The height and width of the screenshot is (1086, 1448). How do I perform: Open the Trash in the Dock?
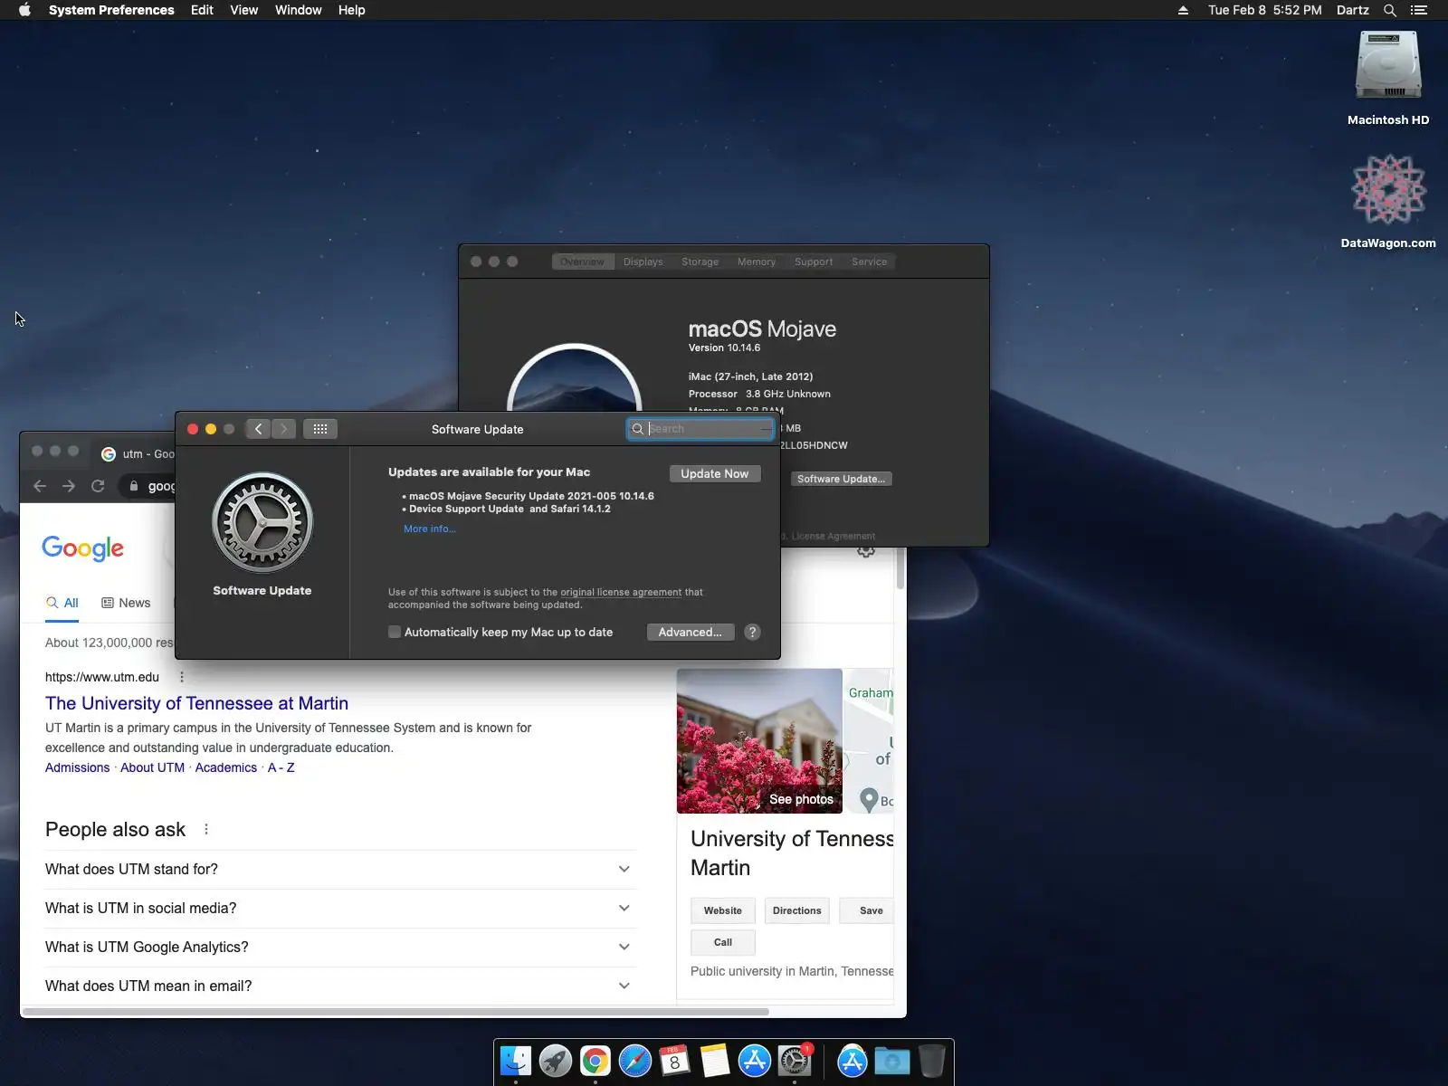(x=931, y=1061)
